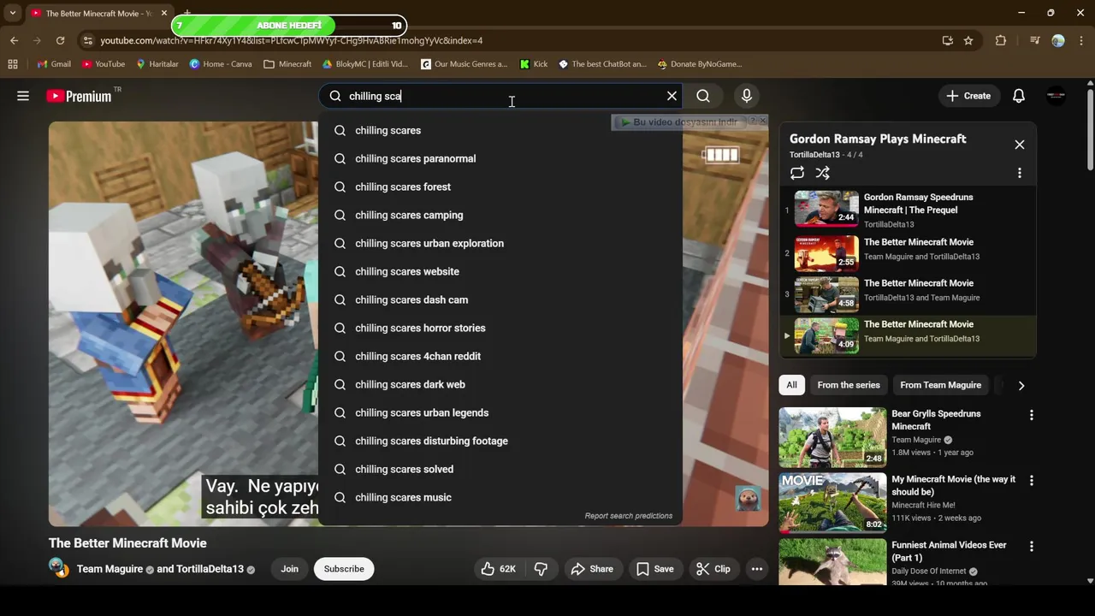1095x616 pixels.
Task: Open the Create menu
Action: click(968, 96)
